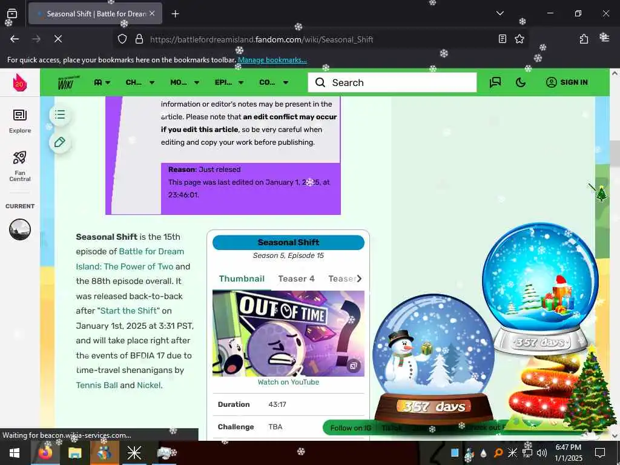
Task: Click the network tray icon
Action: tap(527, 453)
